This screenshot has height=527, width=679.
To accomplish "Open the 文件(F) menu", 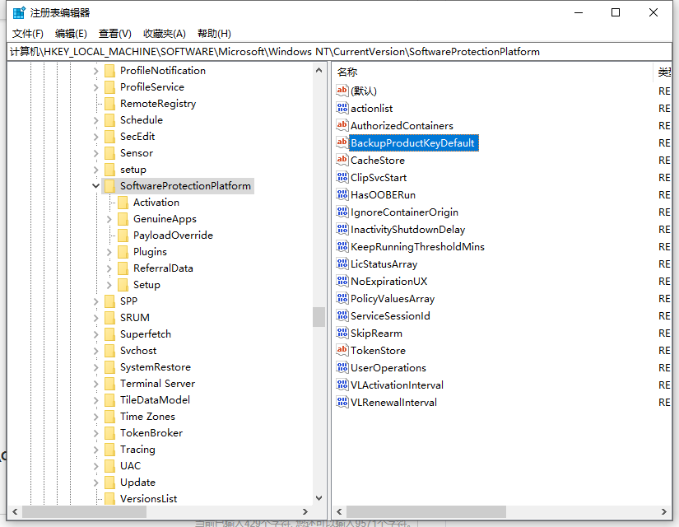I will (x=28, y=34).
